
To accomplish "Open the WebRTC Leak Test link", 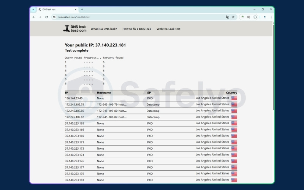I will point(168,29).
